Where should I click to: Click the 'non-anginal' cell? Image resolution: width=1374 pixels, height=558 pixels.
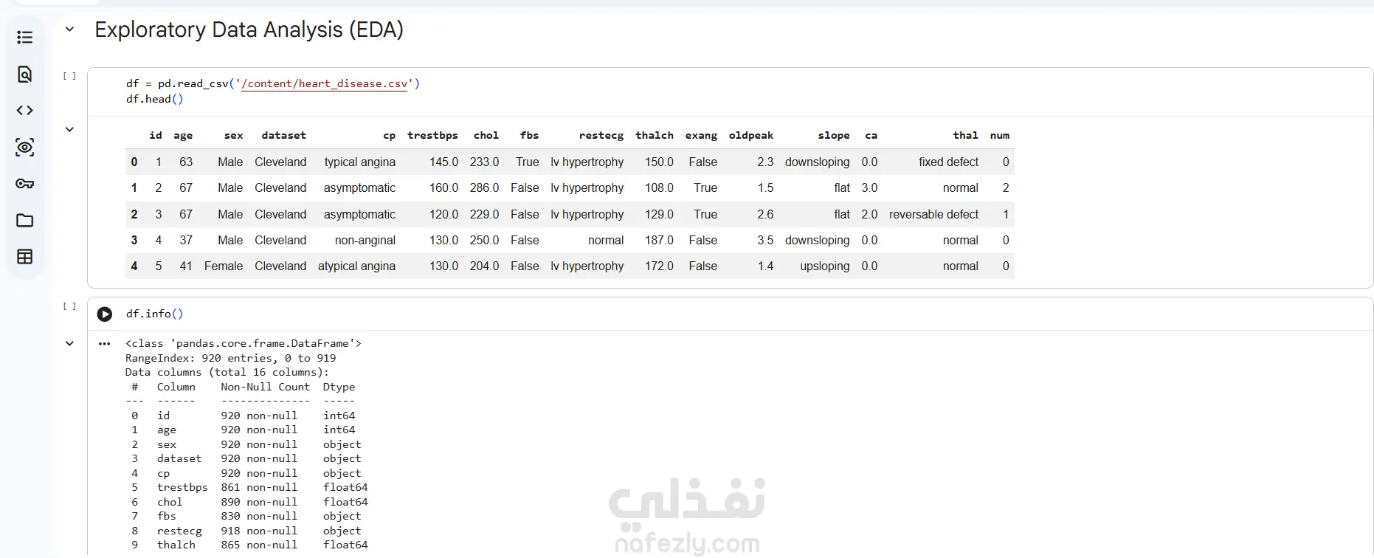[x=365, y=241]
